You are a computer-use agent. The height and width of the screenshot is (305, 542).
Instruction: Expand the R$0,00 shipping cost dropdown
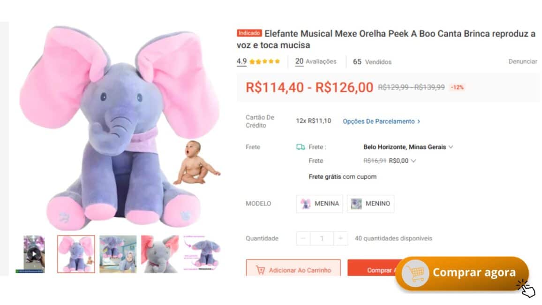point(413,160)
